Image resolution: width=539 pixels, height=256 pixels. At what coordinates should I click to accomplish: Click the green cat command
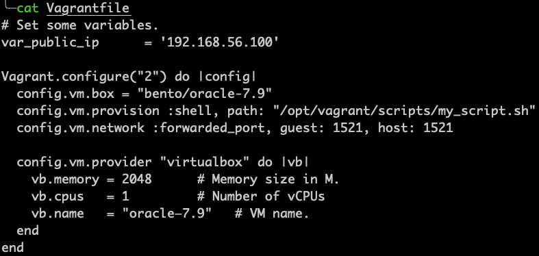coord(27,8)
